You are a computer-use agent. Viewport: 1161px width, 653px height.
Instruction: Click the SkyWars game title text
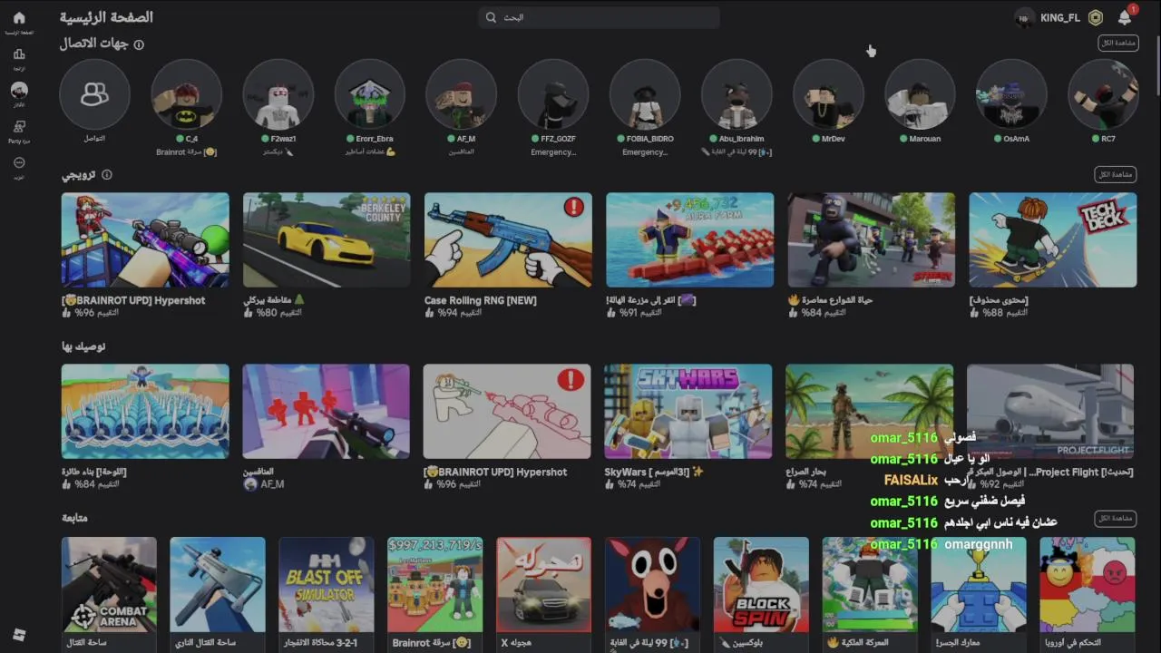(654, 473)
